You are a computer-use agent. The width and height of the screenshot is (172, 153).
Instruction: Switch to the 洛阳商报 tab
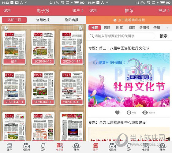[72, 20]
